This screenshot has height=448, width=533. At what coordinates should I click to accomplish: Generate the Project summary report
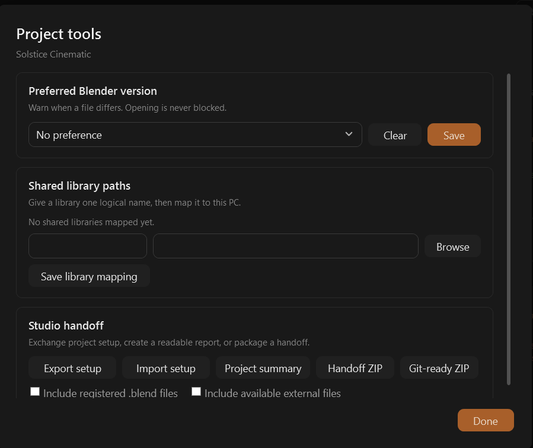click(263, 368)
